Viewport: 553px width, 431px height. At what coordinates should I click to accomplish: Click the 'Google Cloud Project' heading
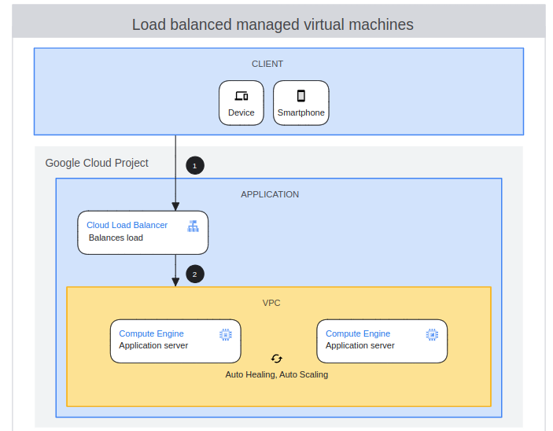97,163
